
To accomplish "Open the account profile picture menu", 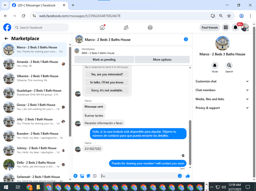I will point(245,27).
